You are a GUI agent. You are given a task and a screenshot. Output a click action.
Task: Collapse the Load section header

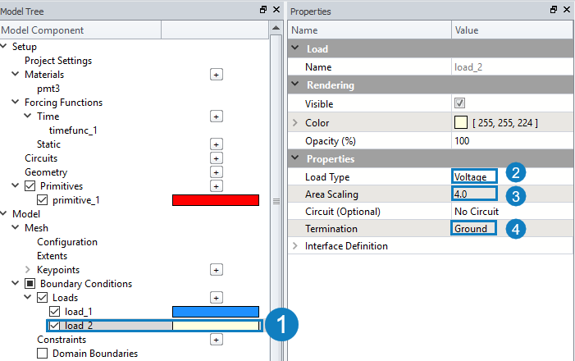pyautogui.click(x=294, y=48)
